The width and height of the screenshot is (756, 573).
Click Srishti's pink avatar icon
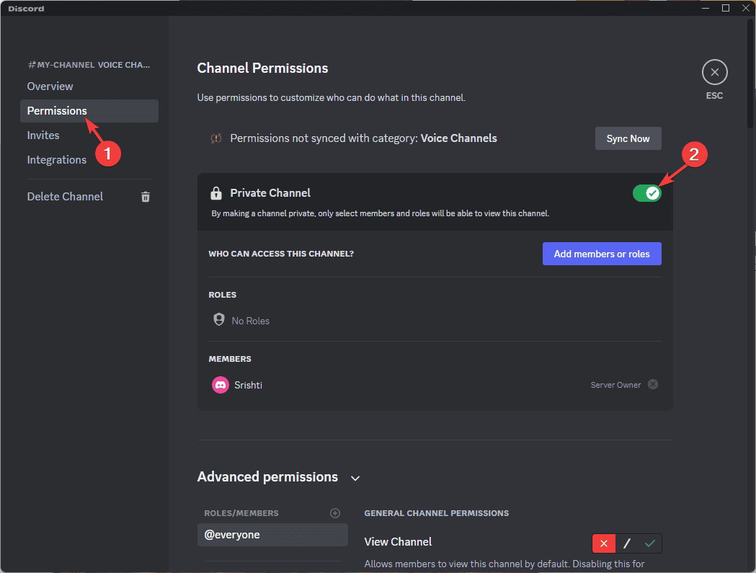point(220,384)
